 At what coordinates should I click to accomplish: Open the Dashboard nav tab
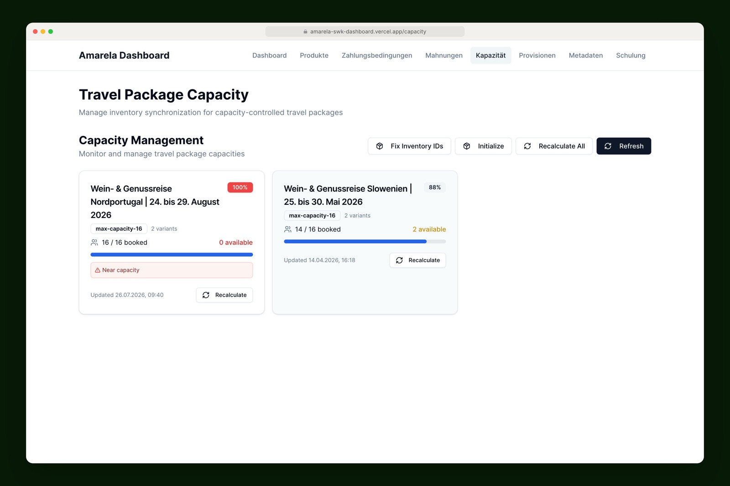(269, 55)
